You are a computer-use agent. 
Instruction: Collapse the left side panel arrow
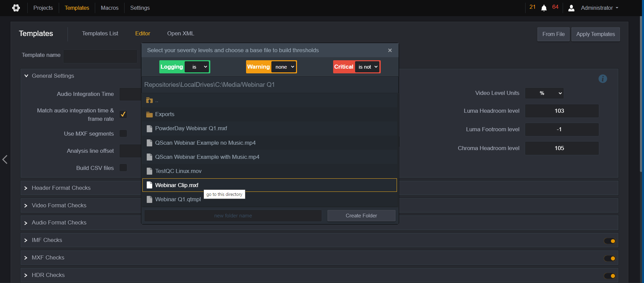point(5,159)
